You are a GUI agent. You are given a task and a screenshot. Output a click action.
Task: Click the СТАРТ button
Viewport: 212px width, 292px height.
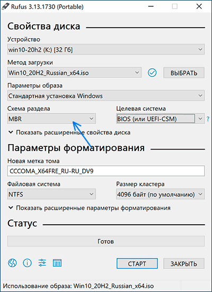pyautogui.click(x=137, y=263)
